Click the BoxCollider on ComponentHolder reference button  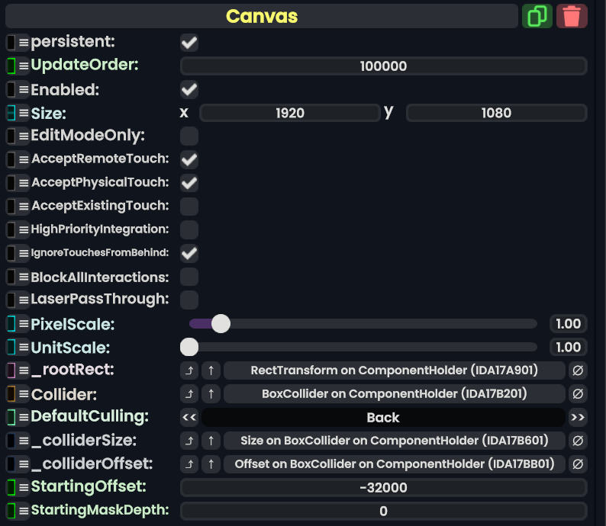pos(394,394)
